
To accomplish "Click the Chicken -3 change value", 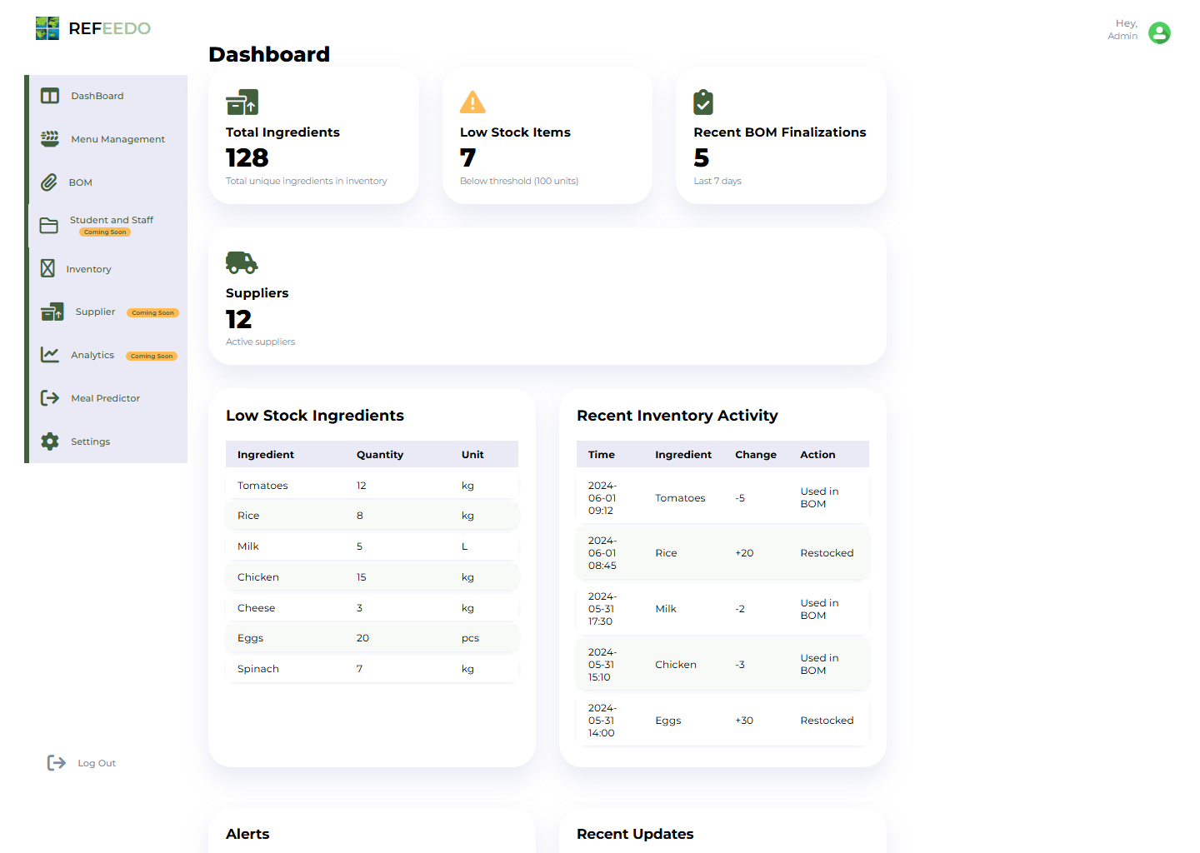I will 740,665.
